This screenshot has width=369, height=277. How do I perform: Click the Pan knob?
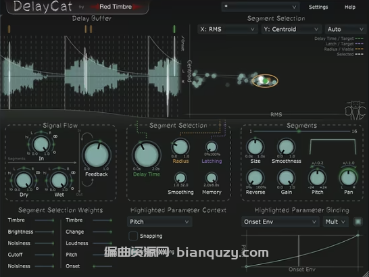point(348,178)
